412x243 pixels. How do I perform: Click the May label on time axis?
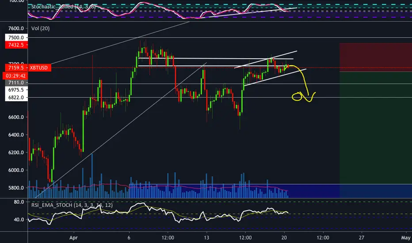click(x=406, y=238)
